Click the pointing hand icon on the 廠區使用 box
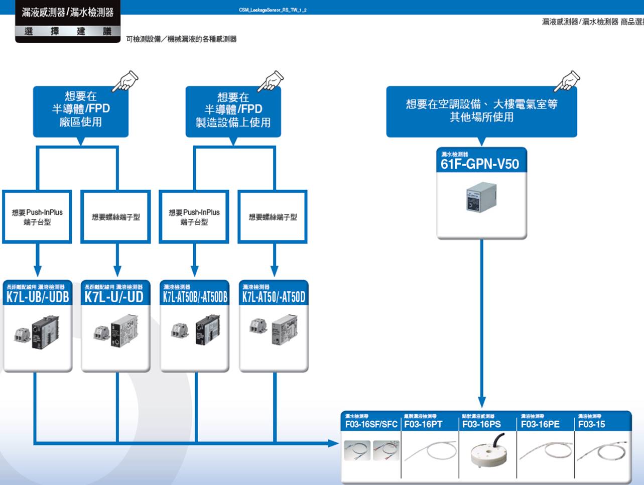644x485 pixels. [x=125, y=81]
